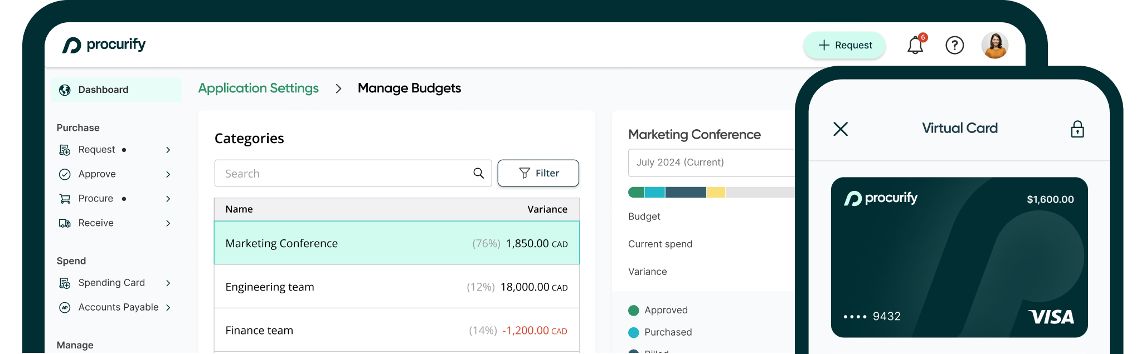This screenshot has height=354, width=1146.
Task: Open the help question mark icon
Action: (x=955, y=45)
